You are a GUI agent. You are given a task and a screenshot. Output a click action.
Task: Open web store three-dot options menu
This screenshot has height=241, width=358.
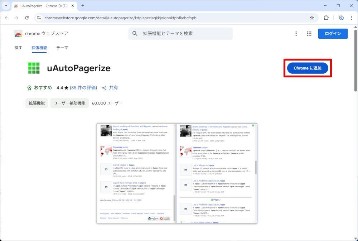pyautogui.click(x=296, y=34)
